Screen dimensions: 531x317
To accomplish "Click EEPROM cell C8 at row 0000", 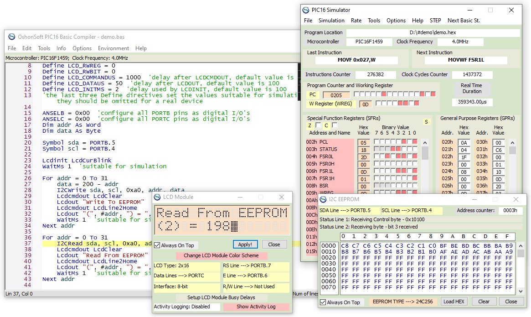I will click(345, 246).
